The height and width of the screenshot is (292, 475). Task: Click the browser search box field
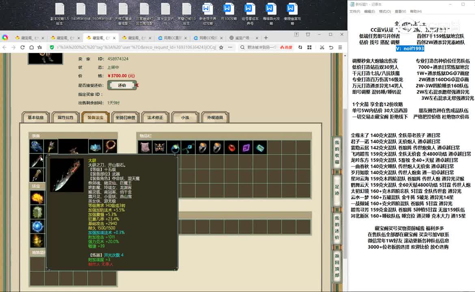[x=262, y=47]
